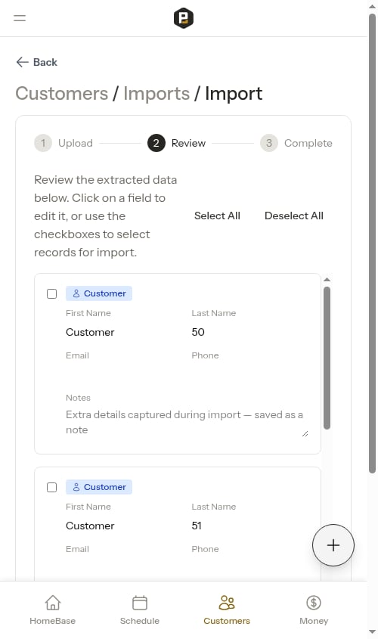The height and width of the screenshot is (639, 378).
Task: Click the hexagon P logo
Action: coord(184,18)
